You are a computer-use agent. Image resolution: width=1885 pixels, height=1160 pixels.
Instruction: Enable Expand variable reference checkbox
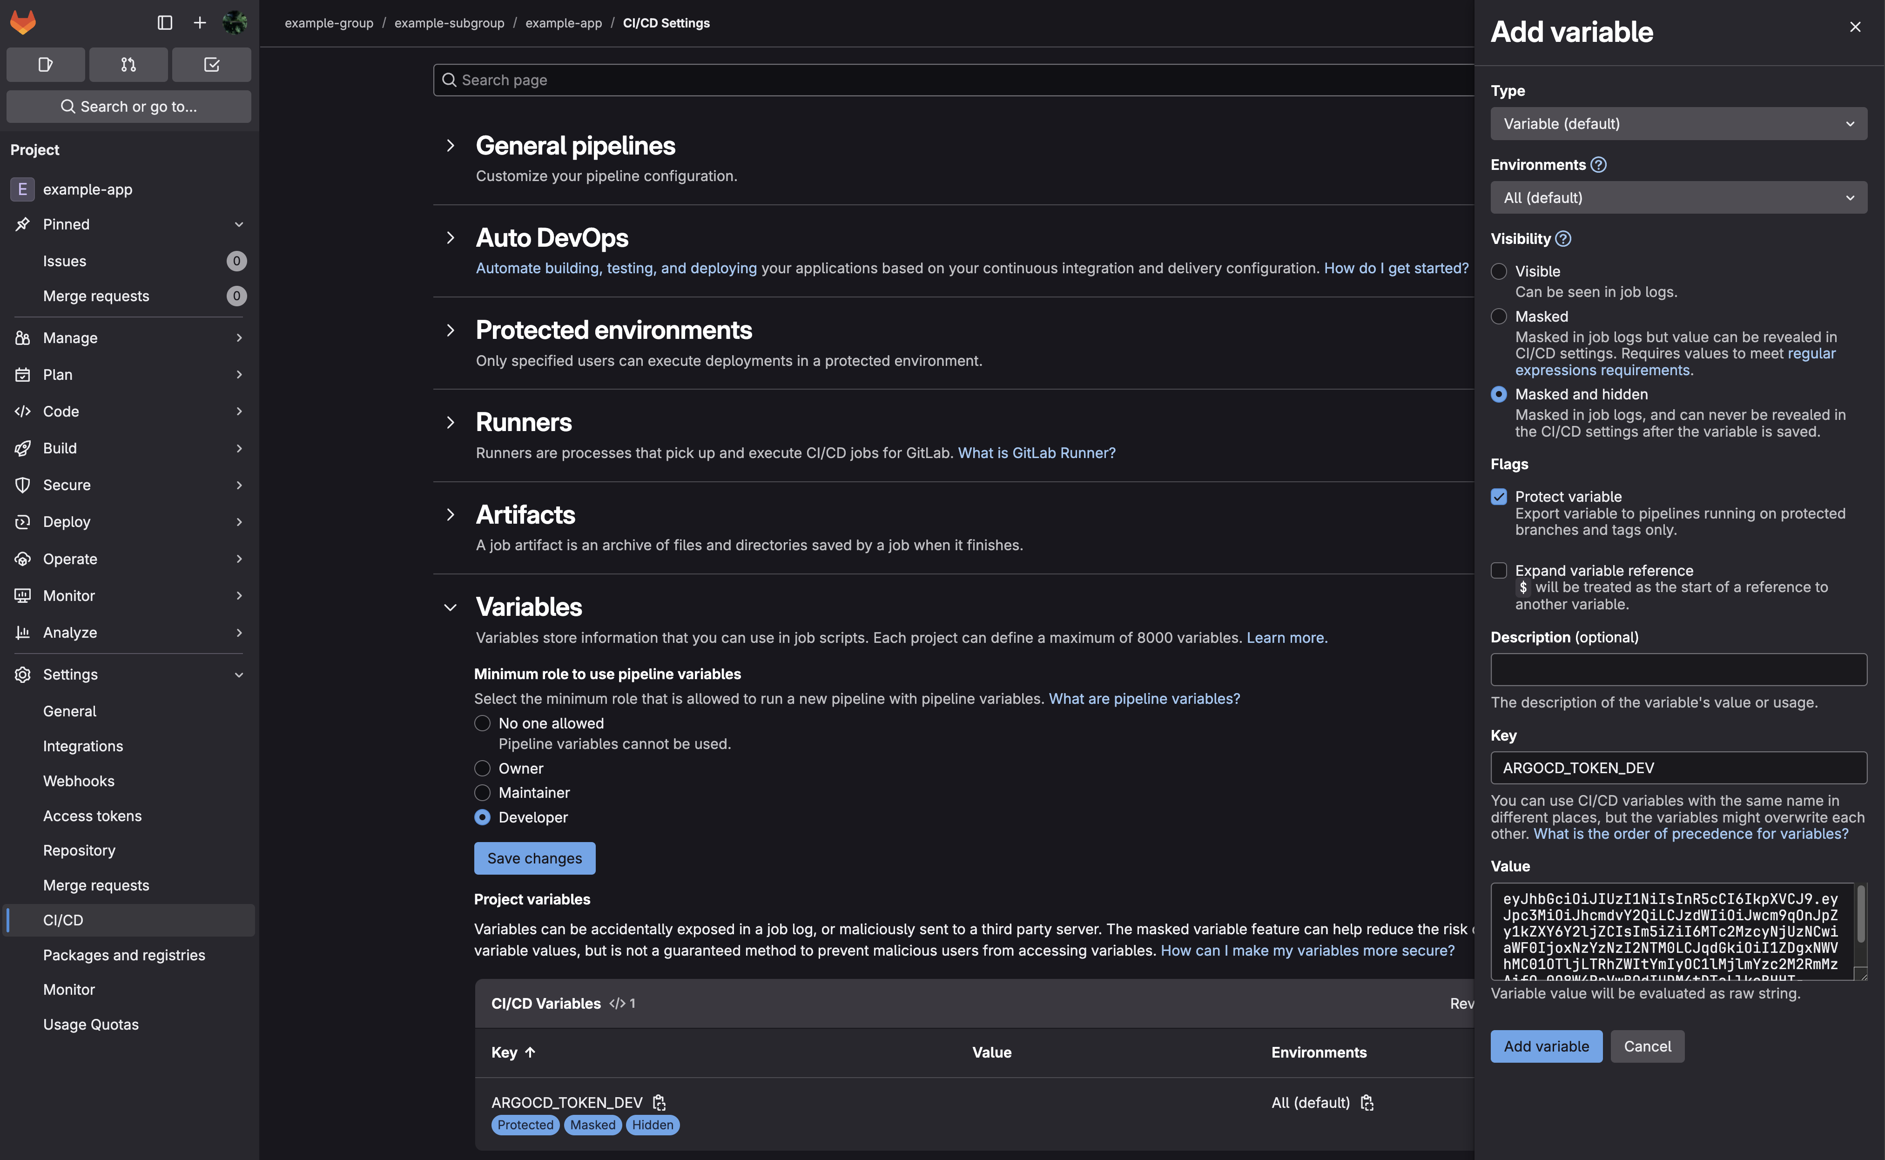point(1499,570)
